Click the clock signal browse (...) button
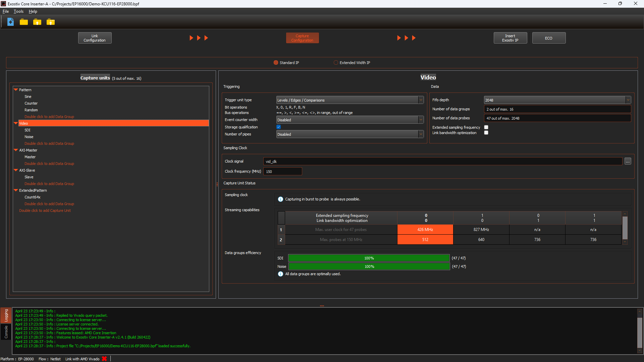644x362 pixels. coord(628,162)
